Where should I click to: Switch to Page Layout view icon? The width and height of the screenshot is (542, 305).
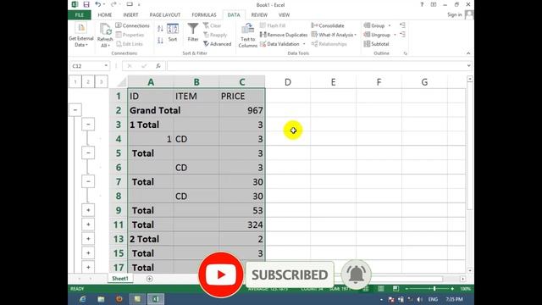click(x=380, y=289)
